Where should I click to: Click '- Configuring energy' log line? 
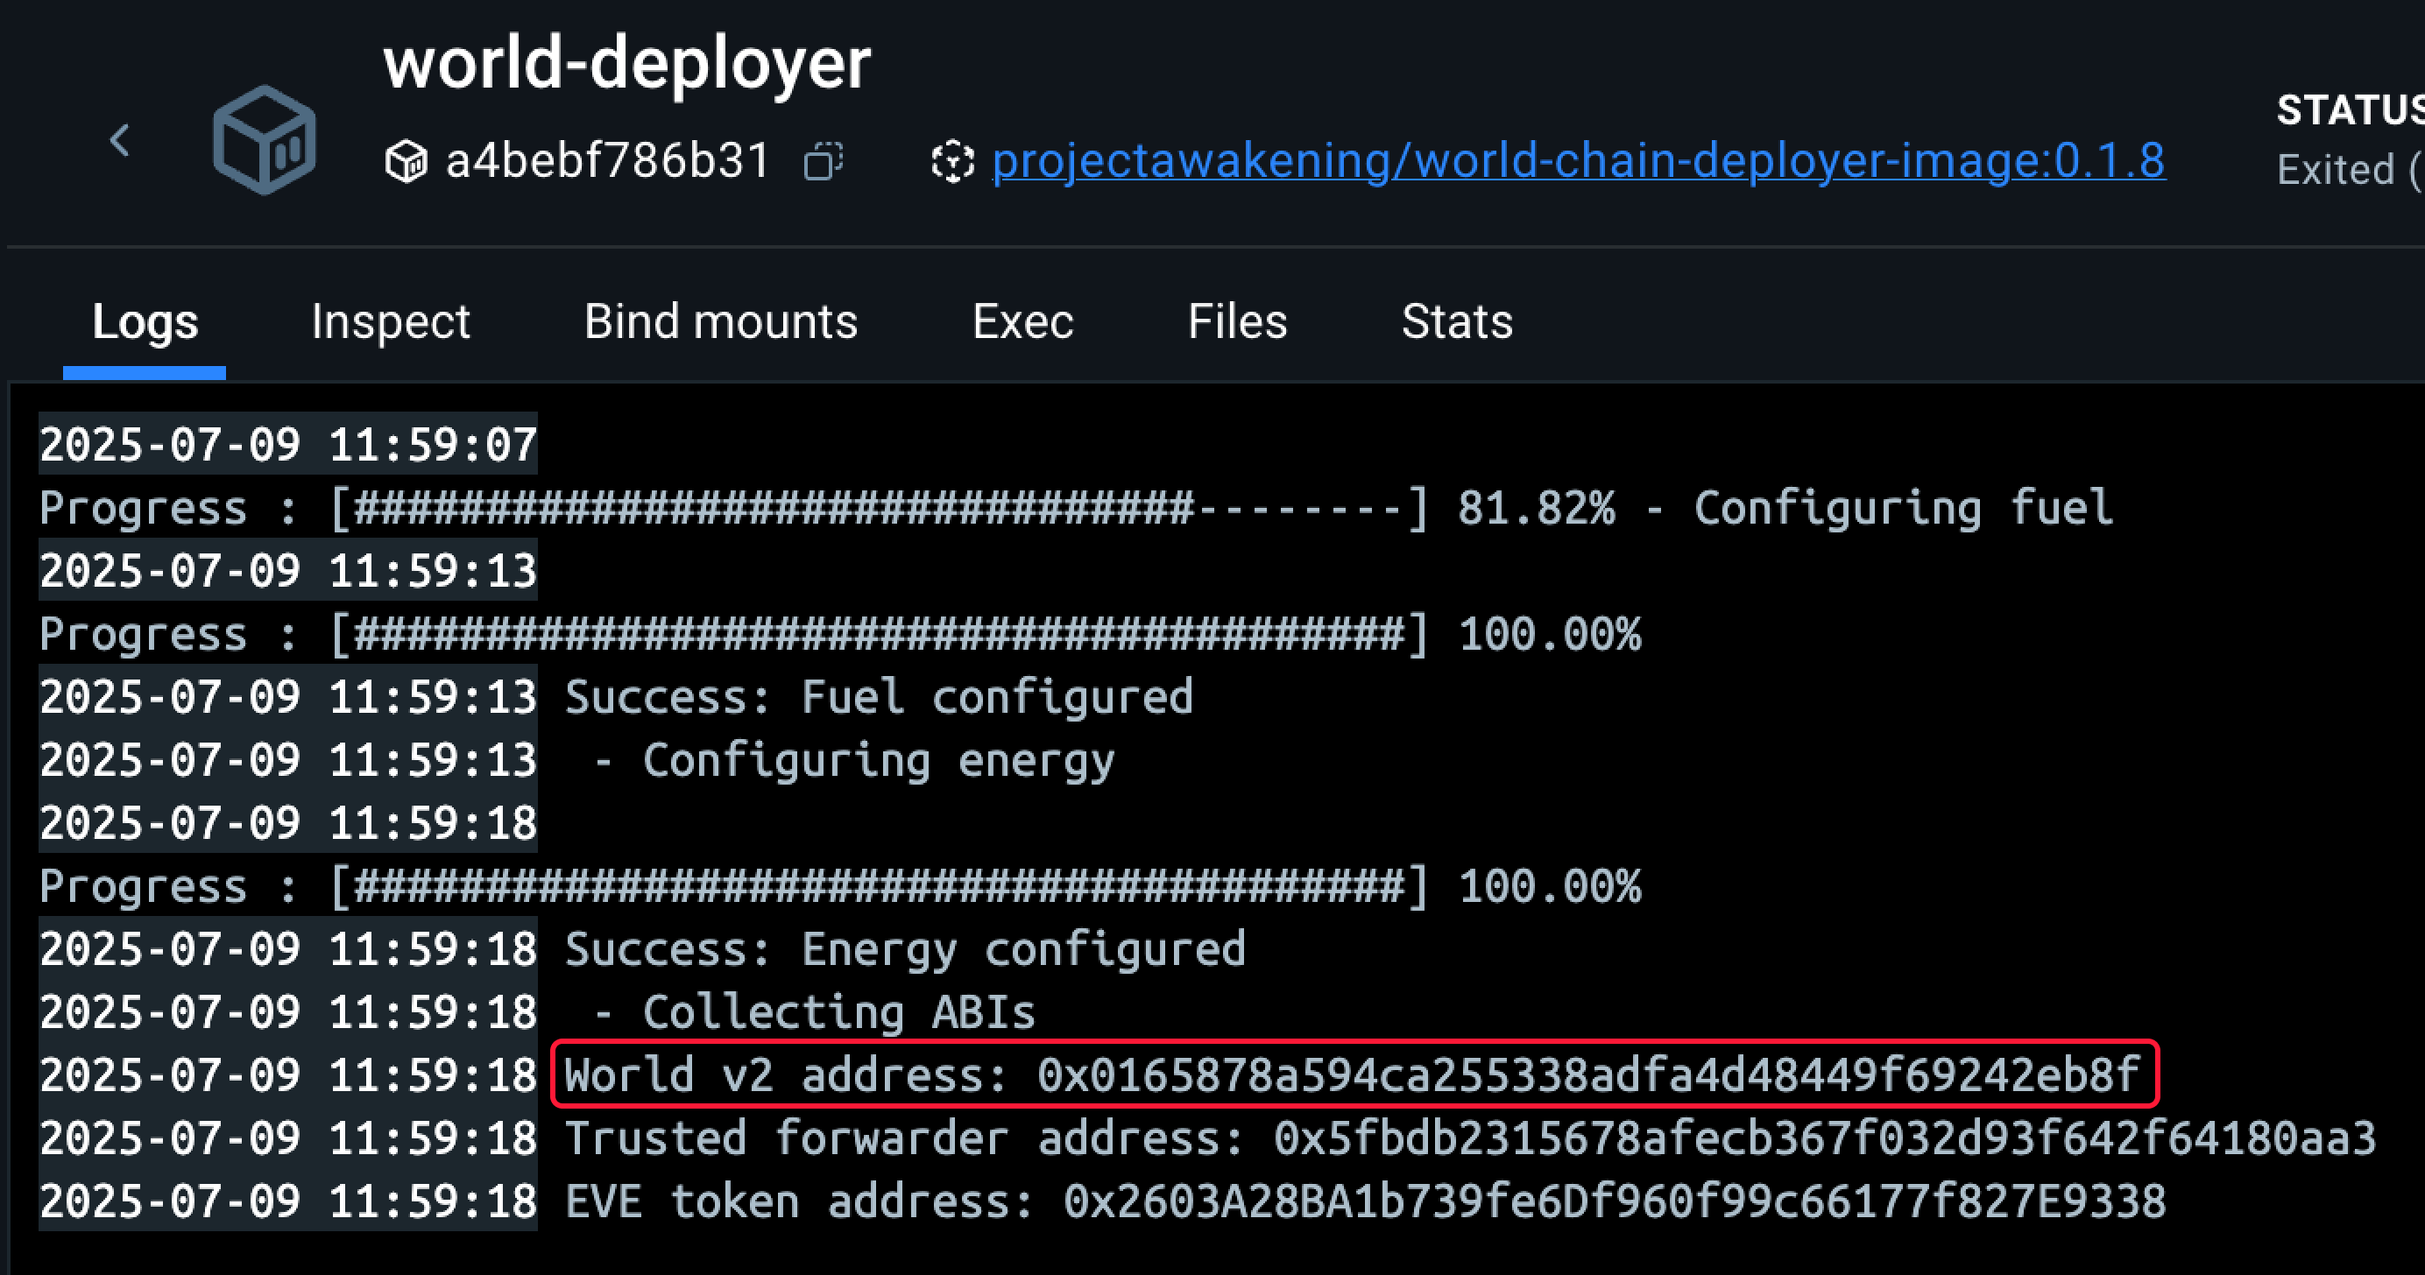[x=855, y=760]
